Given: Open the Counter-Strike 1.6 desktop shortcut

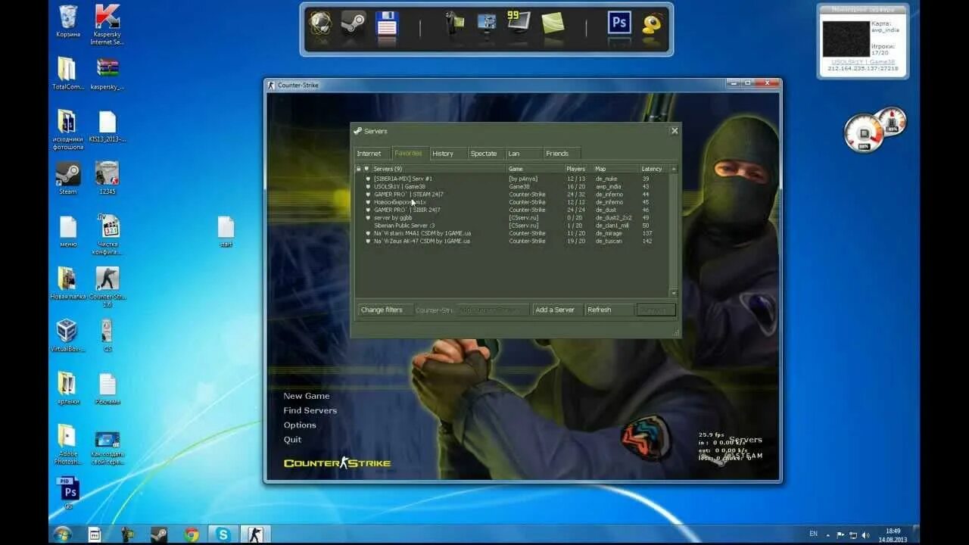Looking at the screenshot, I should (107, 286).
